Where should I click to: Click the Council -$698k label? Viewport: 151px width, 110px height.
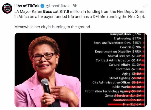[x=131, y=47]
